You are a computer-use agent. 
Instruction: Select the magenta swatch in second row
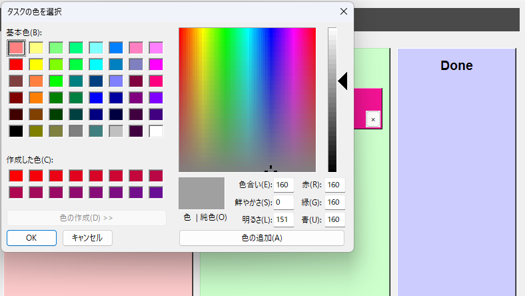[156, 65]
